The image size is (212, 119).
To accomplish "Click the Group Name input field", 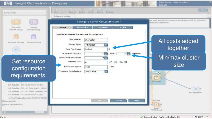I will pyautogui.click(x=96, y=40).
